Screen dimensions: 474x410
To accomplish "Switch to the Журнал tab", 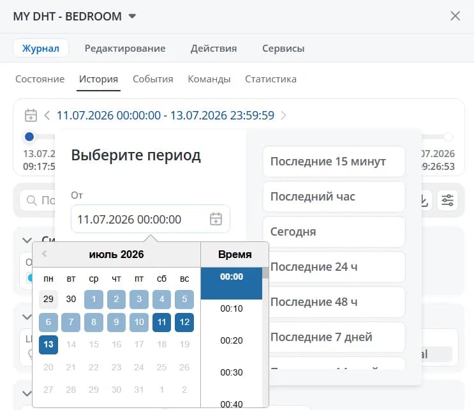I will click(x=41, y=48).
